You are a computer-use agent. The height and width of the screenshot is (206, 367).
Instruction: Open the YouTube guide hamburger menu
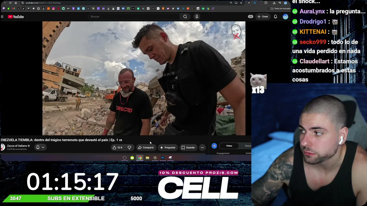2,17
